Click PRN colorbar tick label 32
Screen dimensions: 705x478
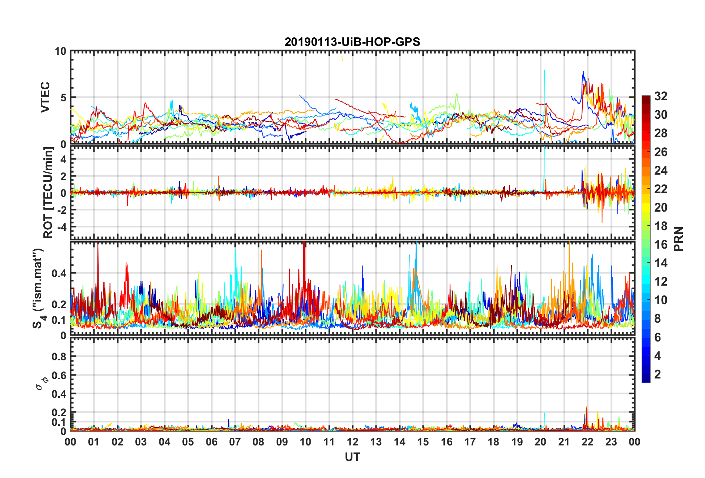(x=661, y=96)
